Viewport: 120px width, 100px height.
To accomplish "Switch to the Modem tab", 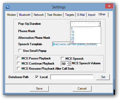I will click(x=11, y=15).
